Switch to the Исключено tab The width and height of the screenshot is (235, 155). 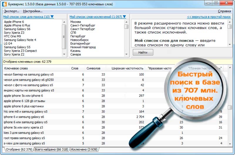(x=84, y=150)
